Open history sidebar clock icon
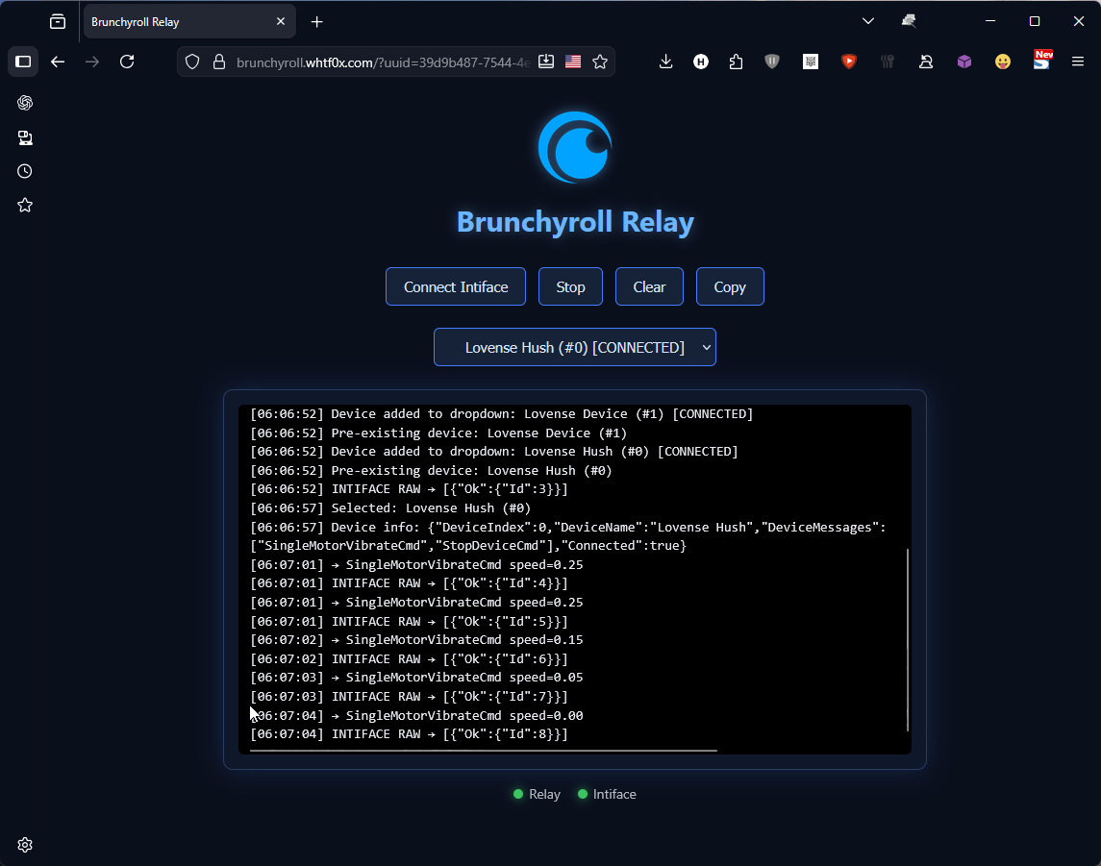 pos(25,171)
